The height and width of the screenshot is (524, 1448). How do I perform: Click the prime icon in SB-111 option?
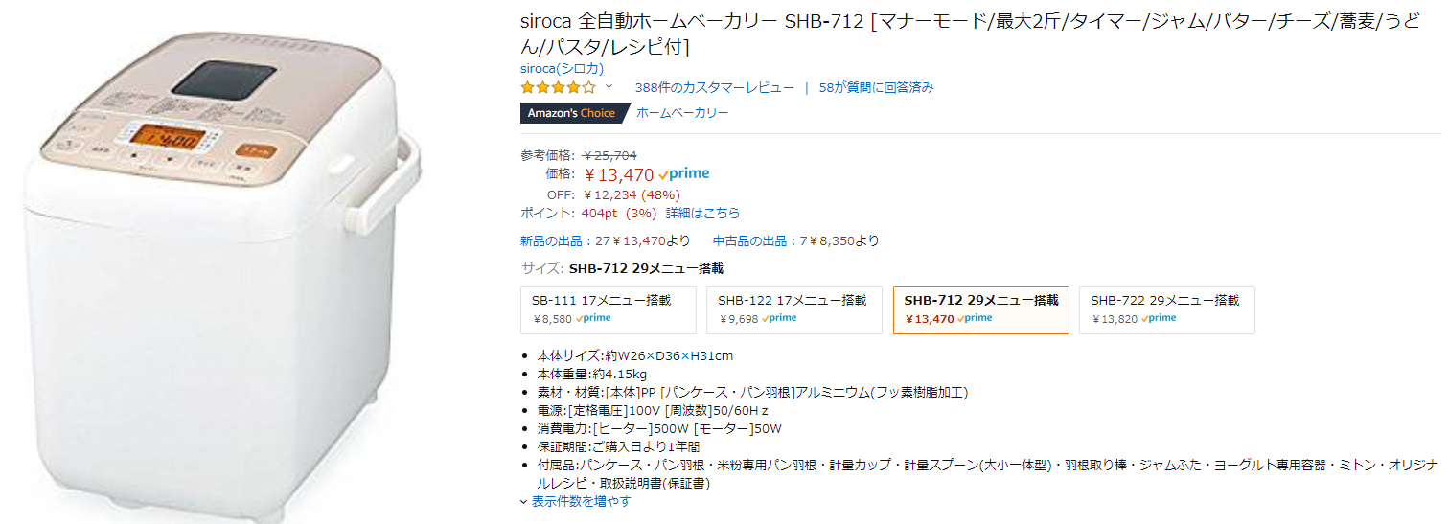(593, 319)
